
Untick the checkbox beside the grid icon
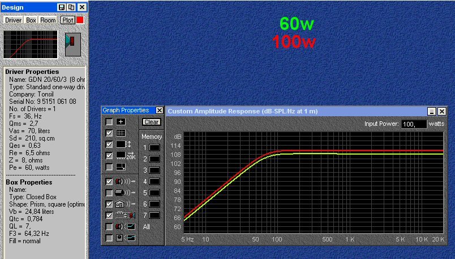click(109, 133)
